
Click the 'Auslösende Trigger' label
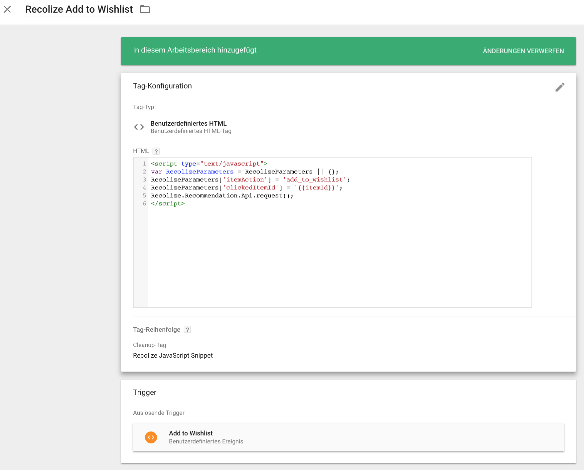(159, 413)
